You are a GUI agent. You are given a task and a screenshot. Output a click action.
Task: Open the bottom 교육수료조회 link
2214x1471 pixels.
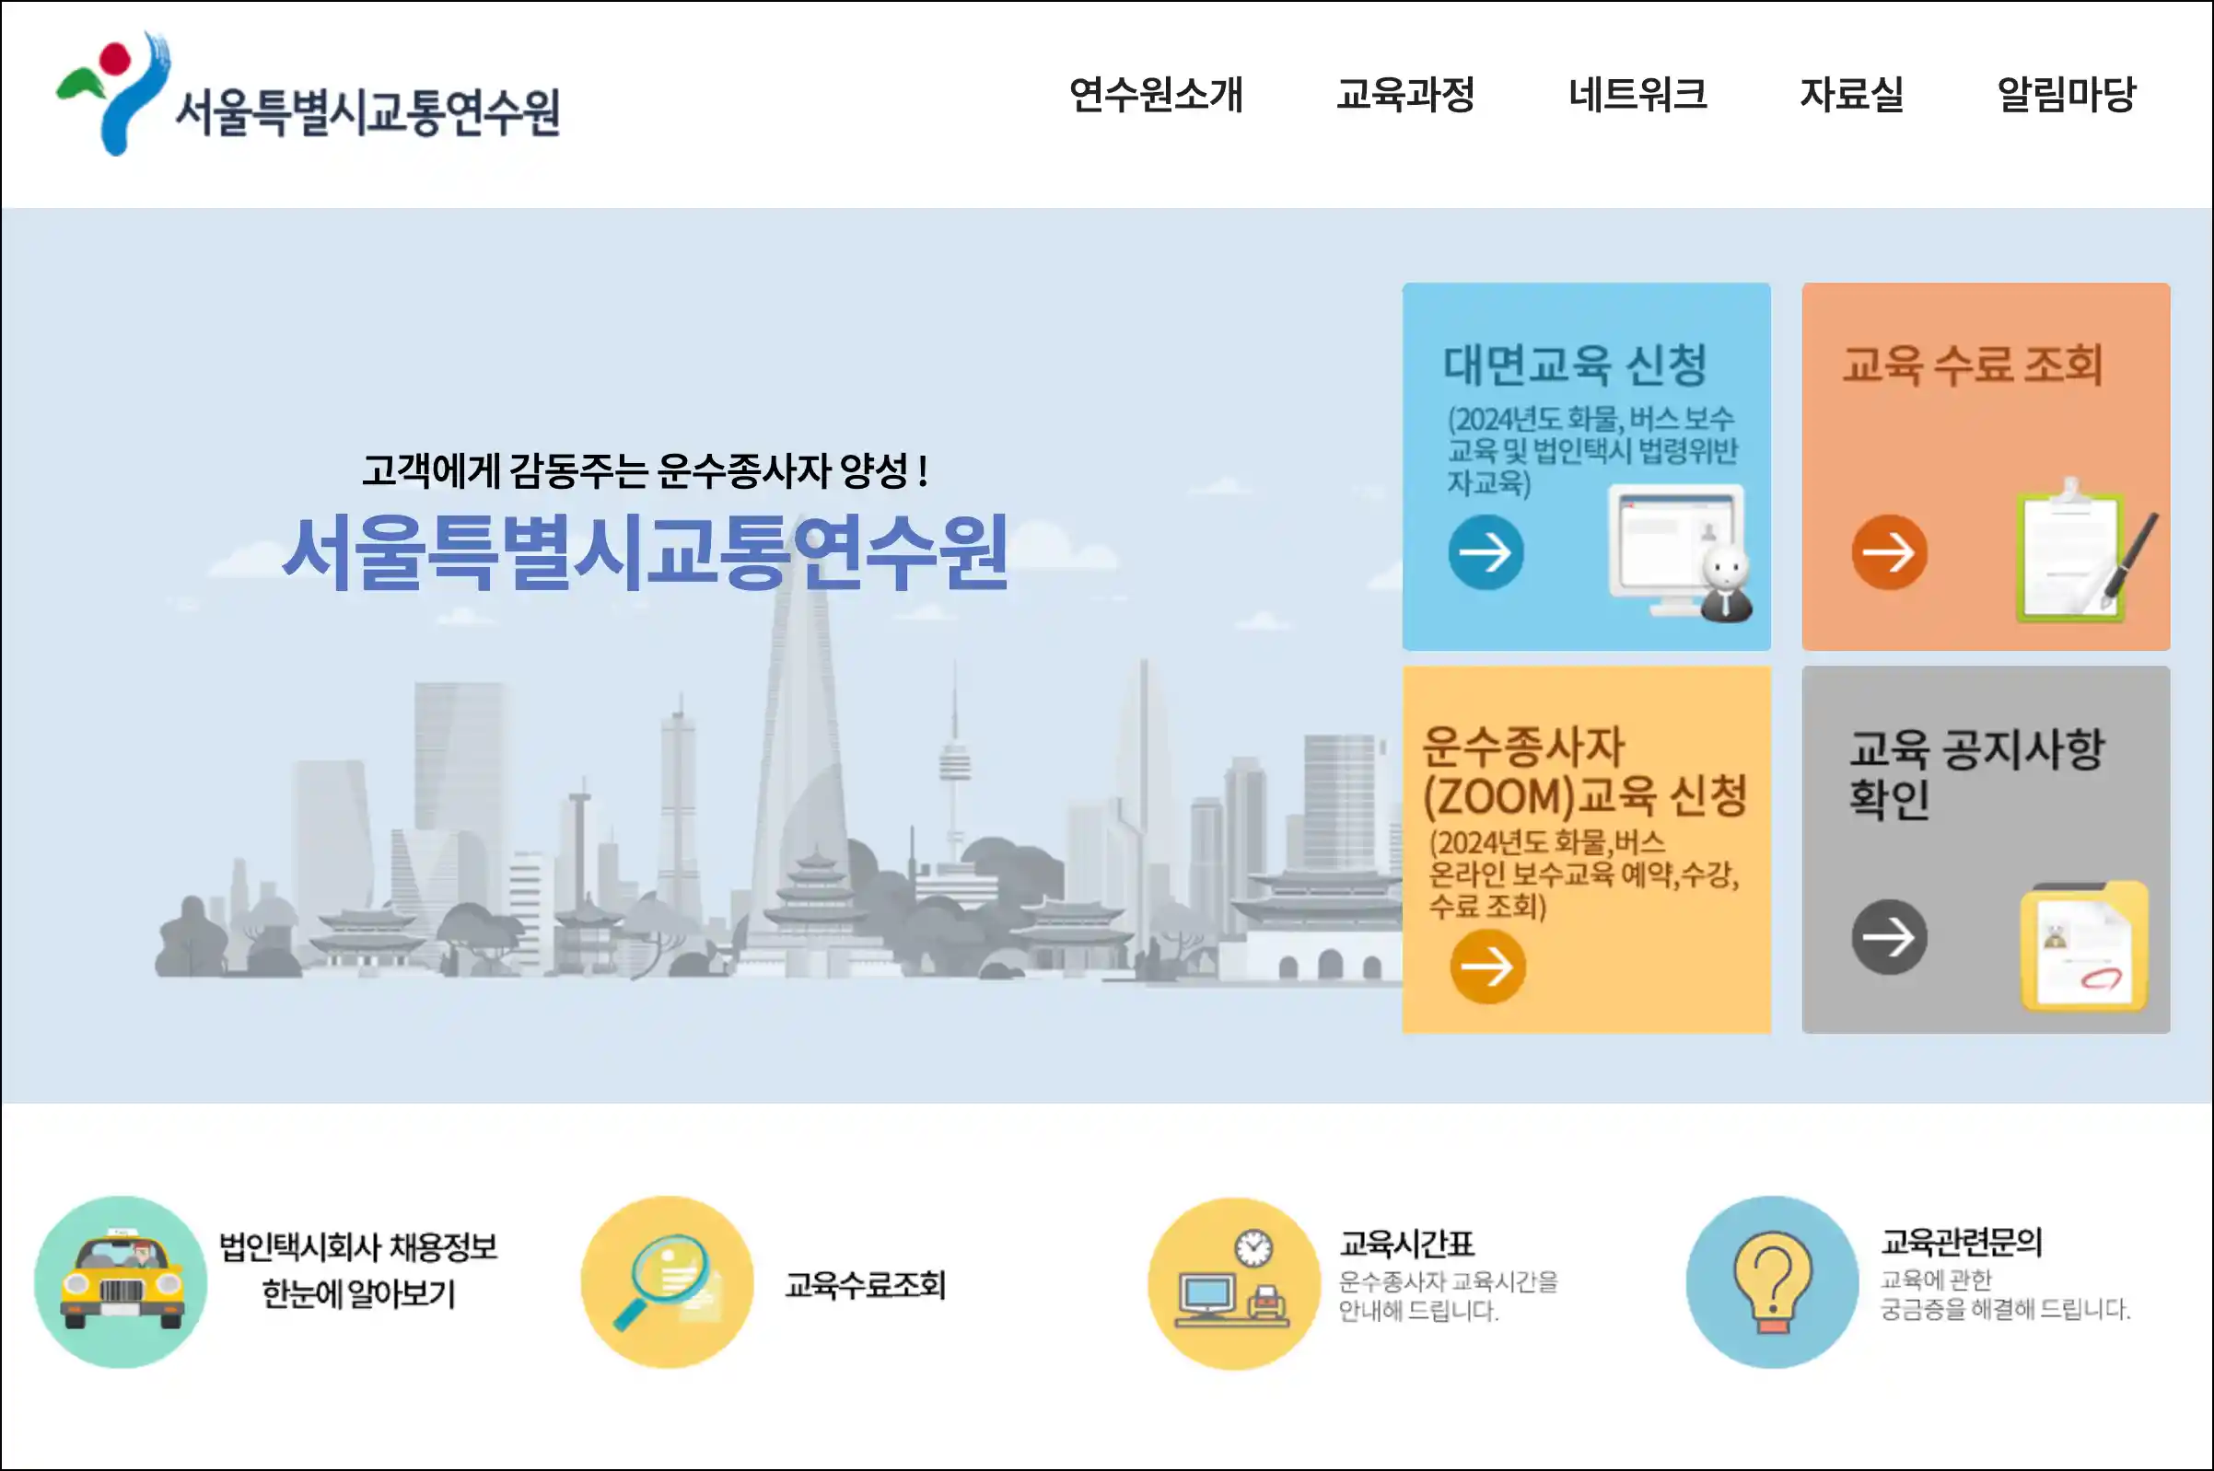[866, 1284]
